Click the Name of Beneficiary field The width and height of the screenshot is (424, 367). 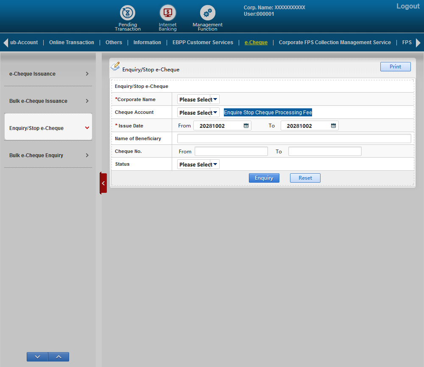294,138
